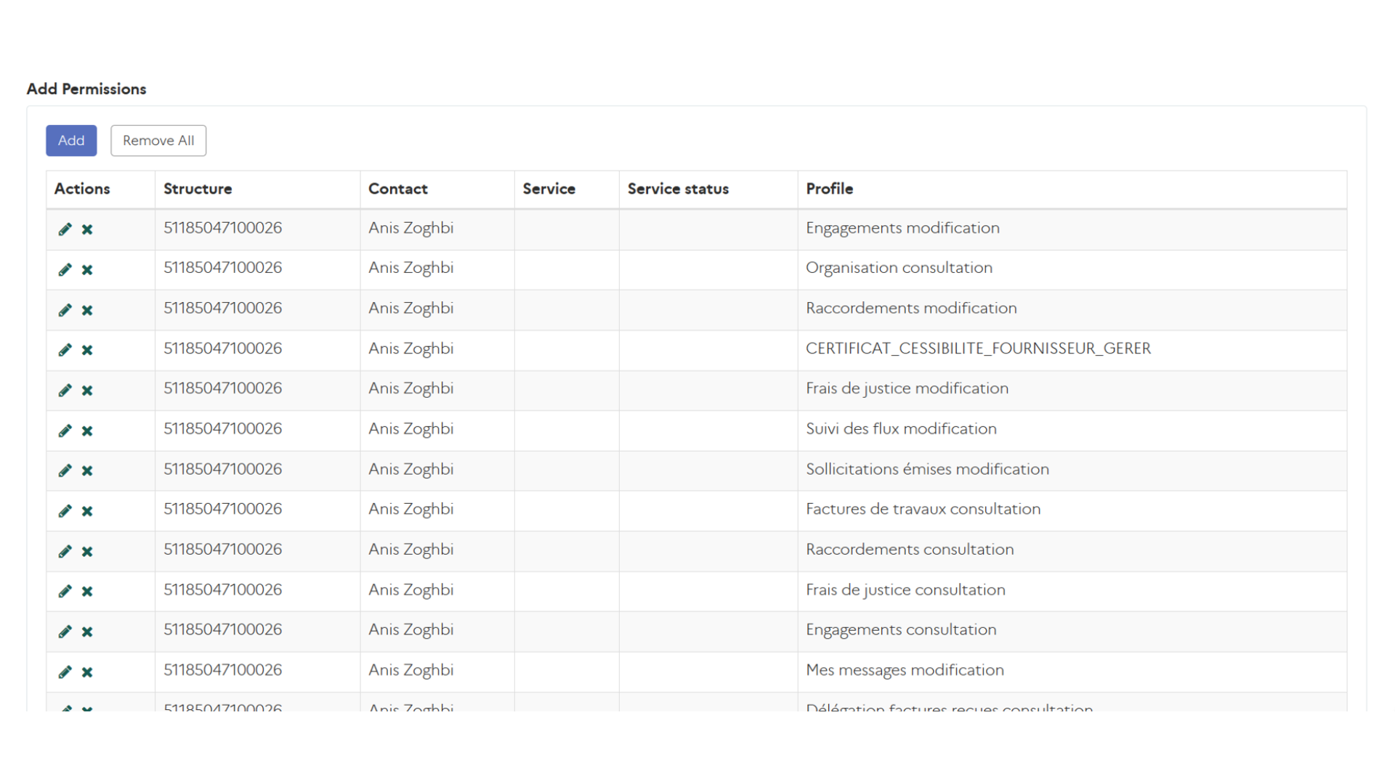Click the Add permission button
The height and width of the screenshot is (784, 1395).
tap(71, 140)
